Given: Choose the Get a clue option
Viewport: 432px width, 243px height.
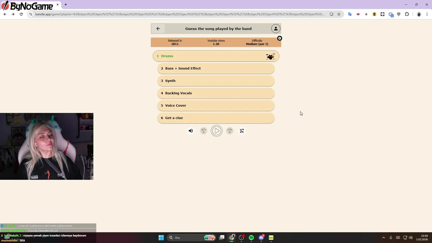Looking at the screenshot, I should [216, 118].
